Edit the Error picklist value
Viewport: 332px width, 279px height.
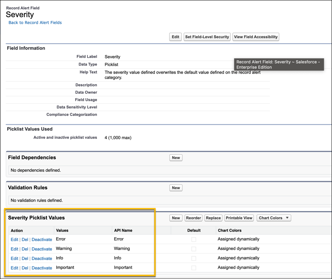14,240
